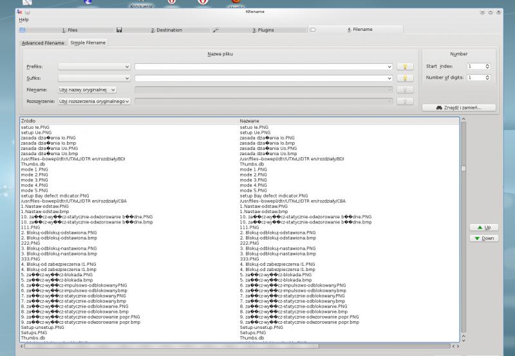Open the Sufiks type dropdown
Screen dimensions: 515x356
click(95, 78)
